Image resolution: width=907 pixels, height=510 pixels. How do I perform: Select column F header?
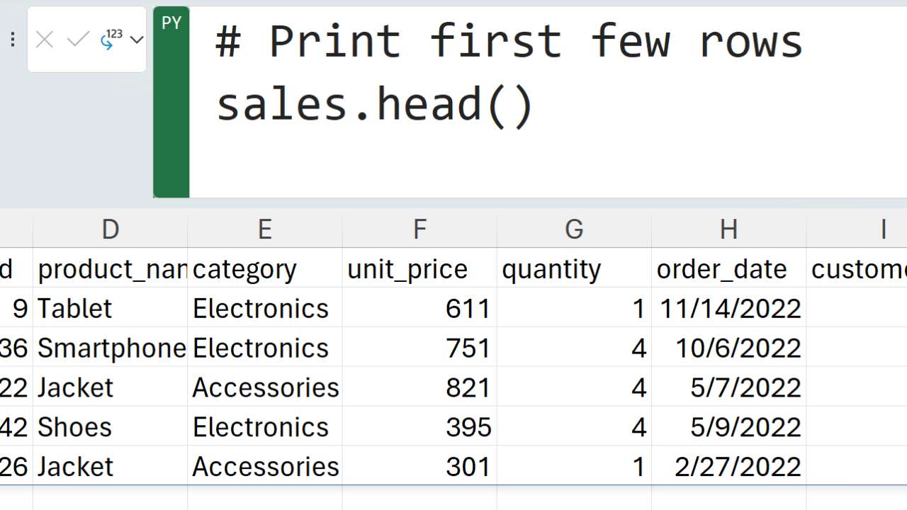tap(419, 229)
